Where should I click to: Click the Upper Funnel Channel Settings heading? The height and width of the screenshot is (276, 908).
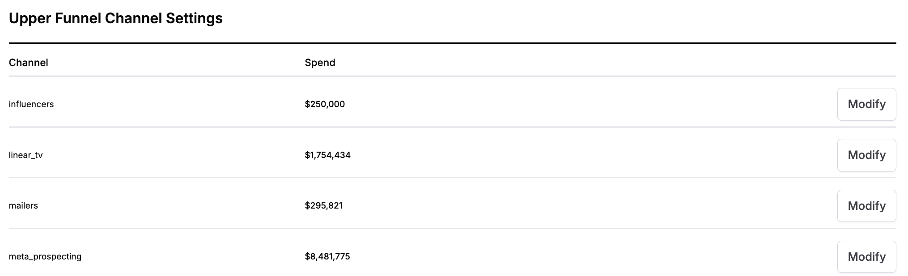(x=115, y=18)
